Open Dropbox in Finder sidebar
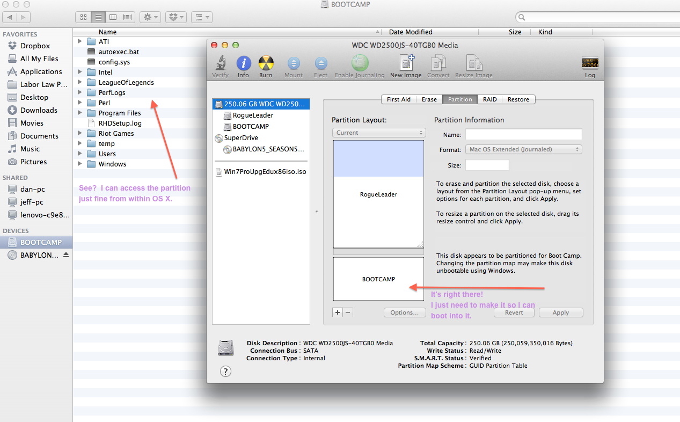Screen dimensions: 680x422 click(x=35, y=46)
